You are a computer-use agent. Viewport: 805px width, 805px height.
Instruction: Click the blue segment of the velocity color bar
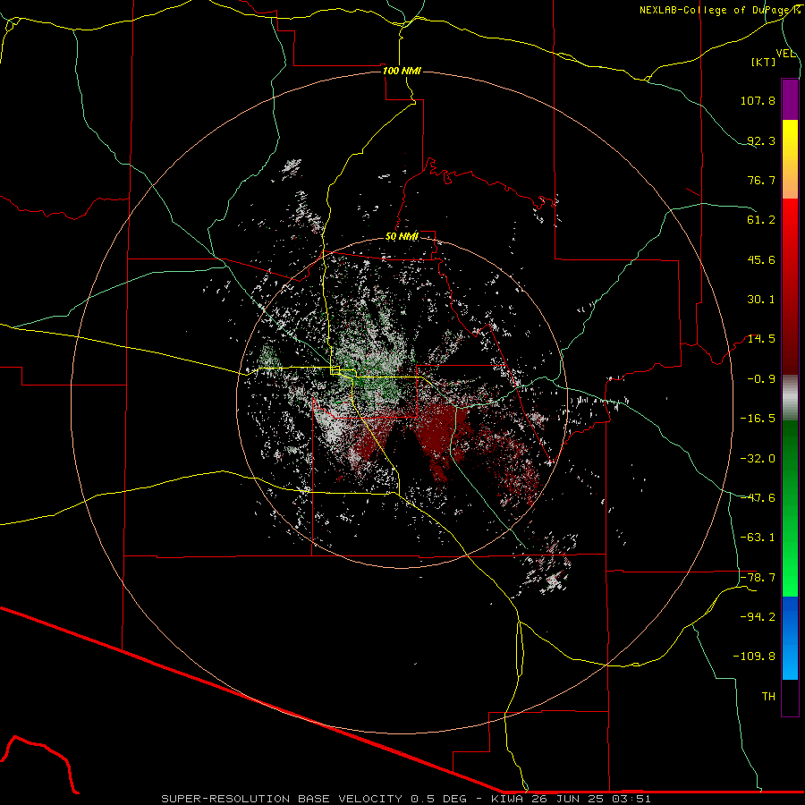coord(790,638)
